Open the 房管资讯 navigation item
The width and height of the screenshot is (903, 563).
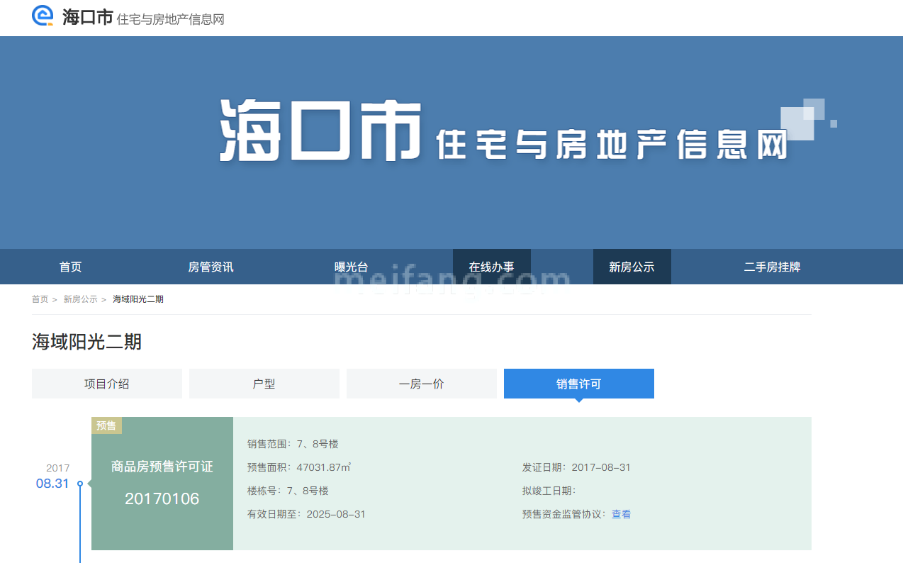tap(211, 267)
